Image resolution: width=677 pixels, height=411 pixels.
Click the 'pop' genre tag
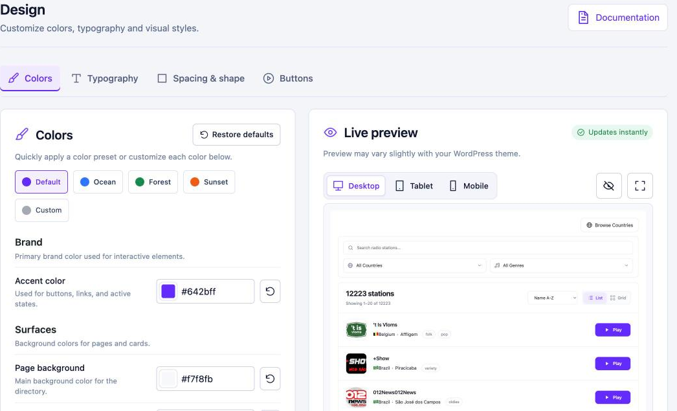(444, 334)
